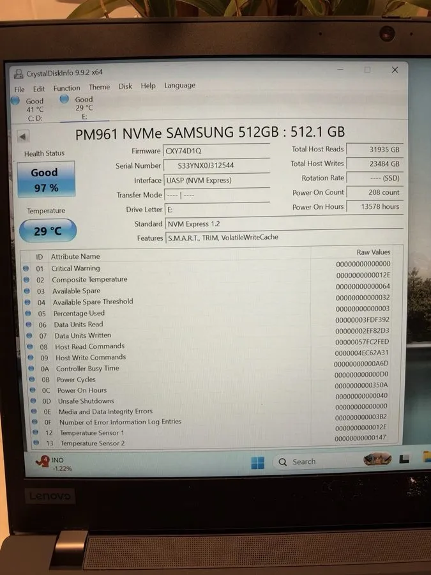Click raw value 00000003FDF392
Viewport: 431px width, 575px height.
(362, 320)
